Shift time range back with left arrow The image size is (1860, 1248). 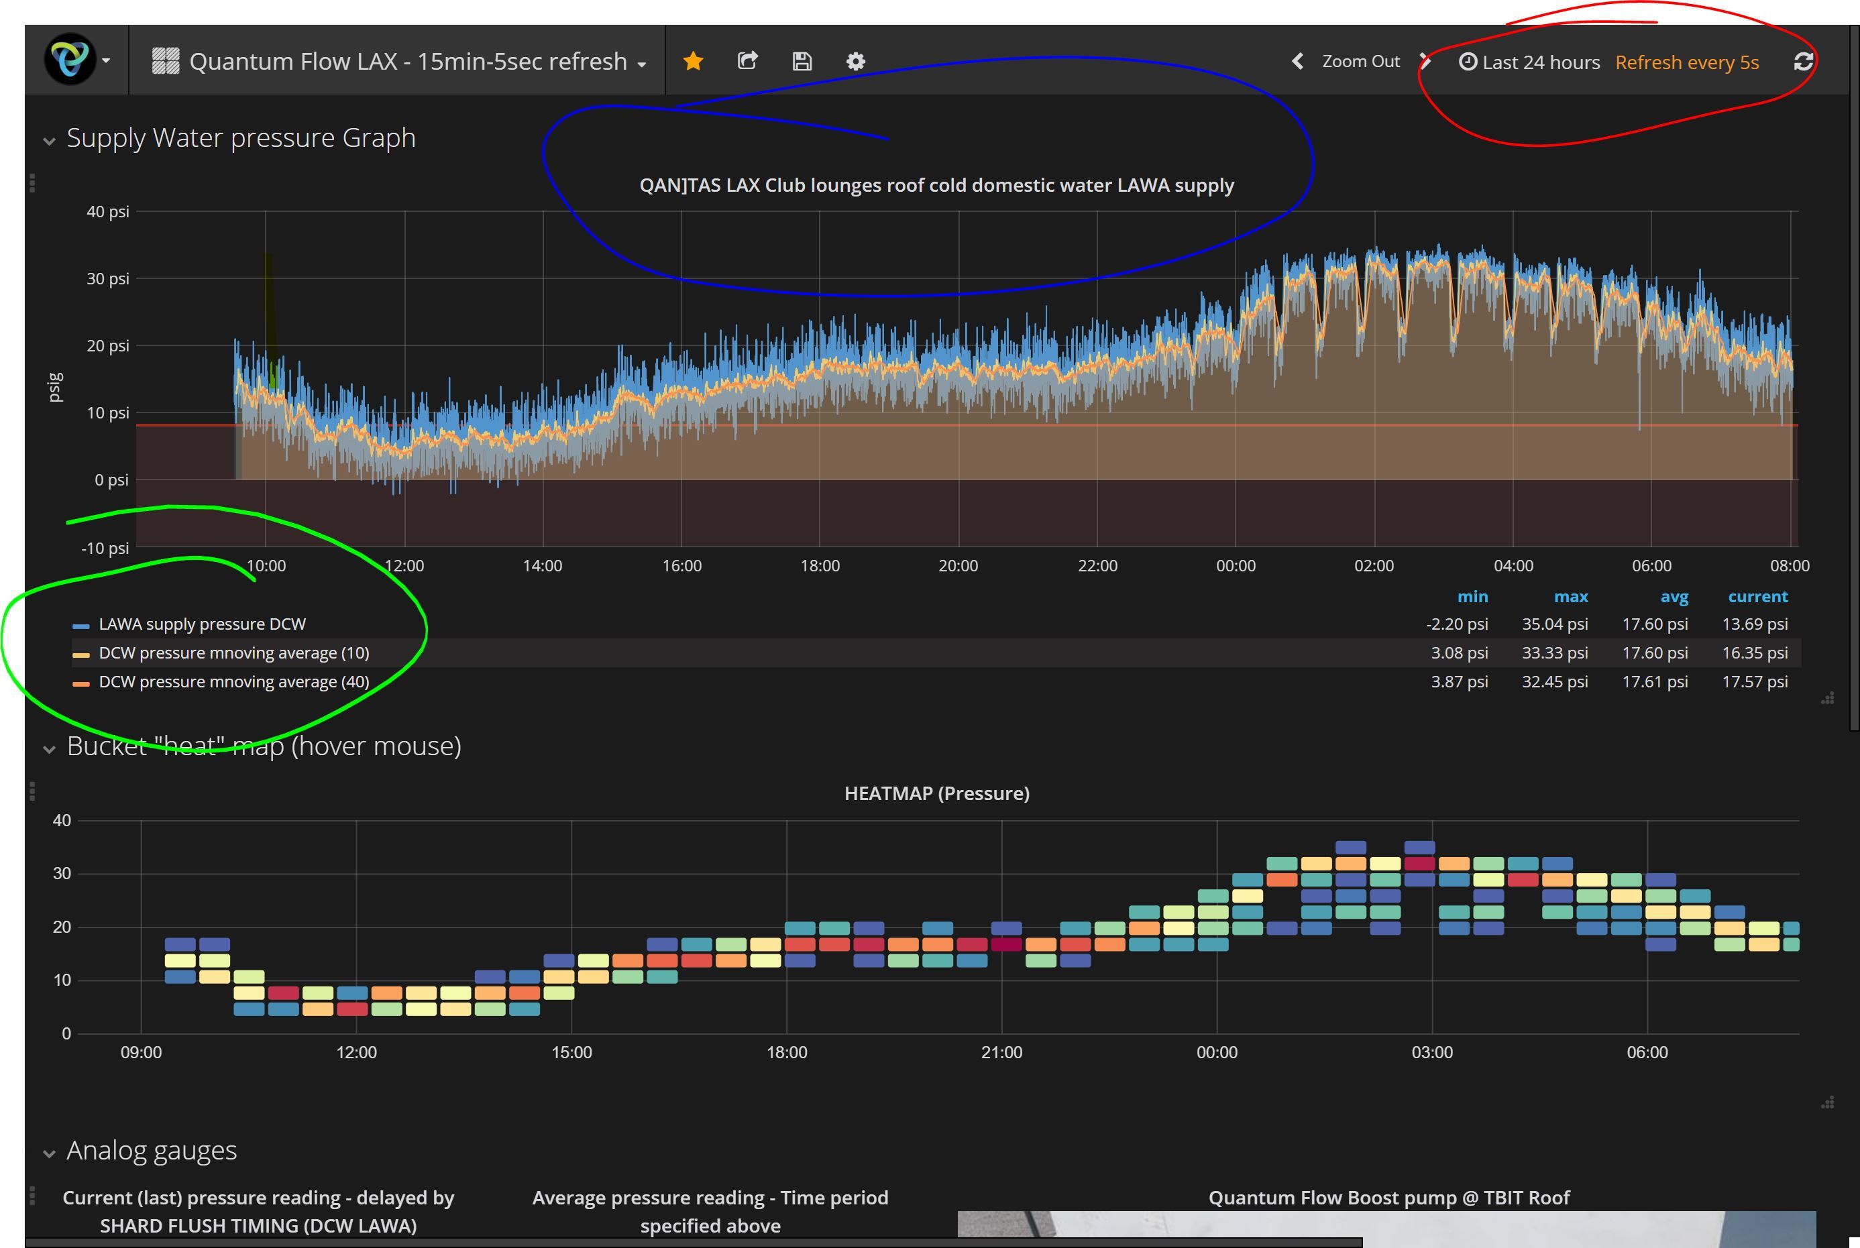click(x=1298, y=61)
